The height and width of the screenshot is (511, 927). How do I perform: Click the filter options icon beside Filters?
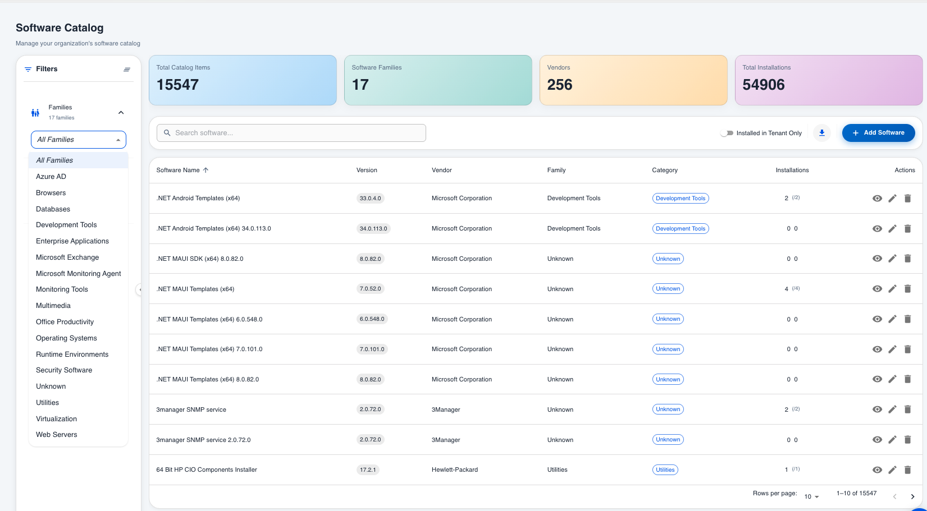[x=127, y=70]
